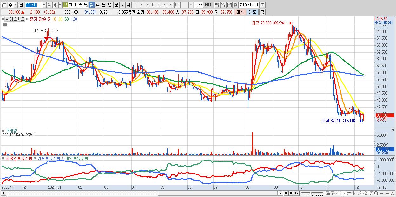Select the 틱 tick period toggle
Image resolution: width=396 pixels, height=197 pixels.
tap(128, 5)
